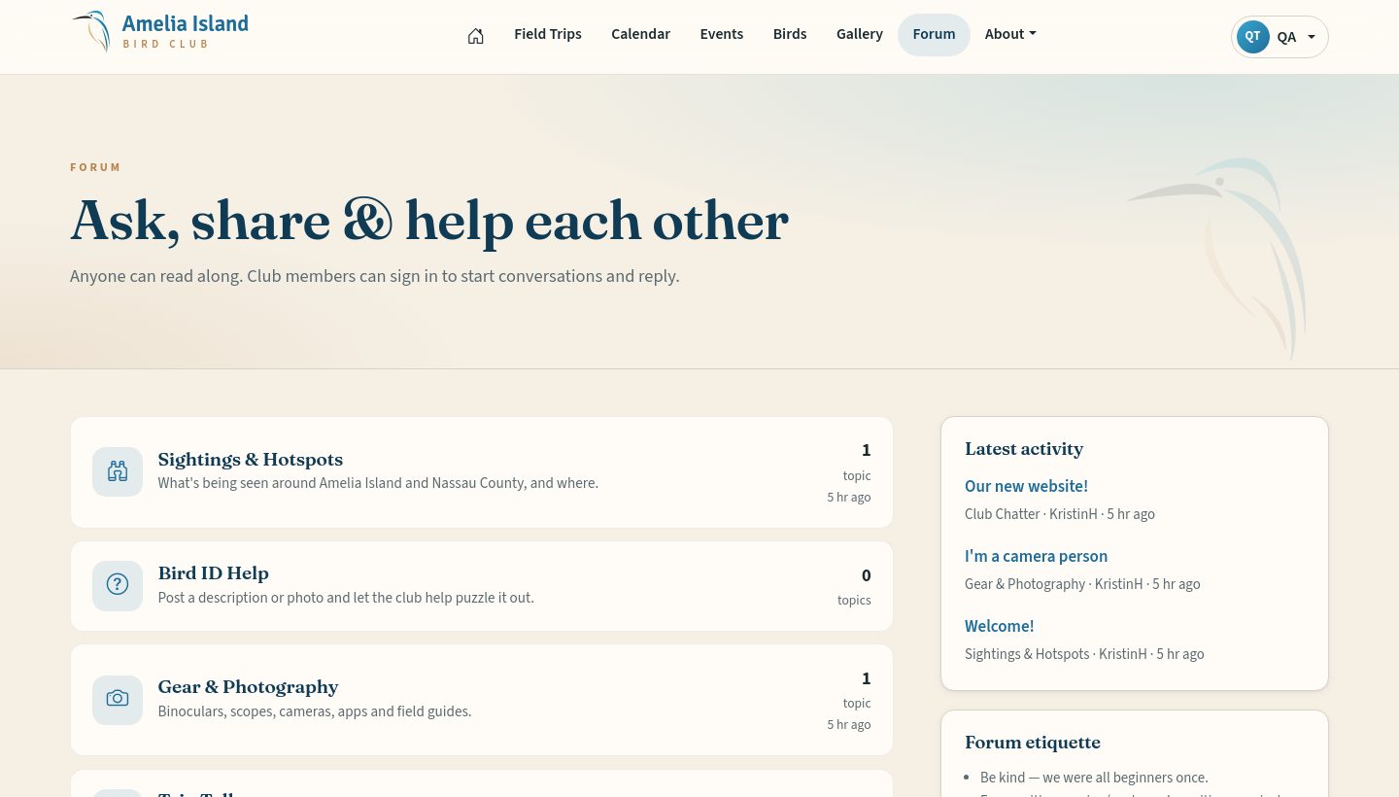The height and width of the screenshot is (797, 1399).
Task: Click the "Ask, share & help each other" headline
Action: coord(429,221)
